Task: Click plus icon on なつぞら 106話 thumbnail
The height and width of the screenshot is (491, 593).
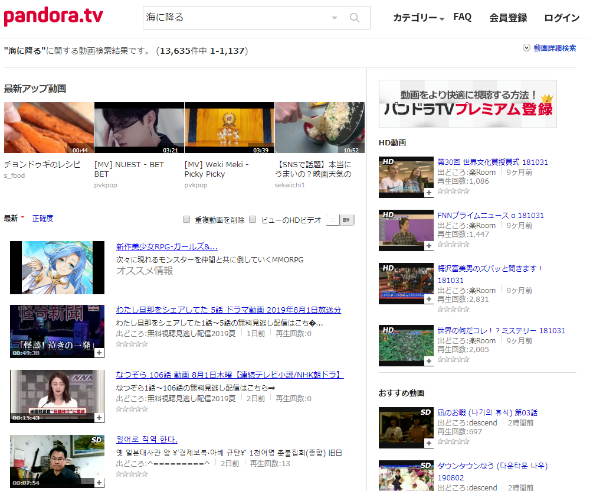Action: point(99,418)
